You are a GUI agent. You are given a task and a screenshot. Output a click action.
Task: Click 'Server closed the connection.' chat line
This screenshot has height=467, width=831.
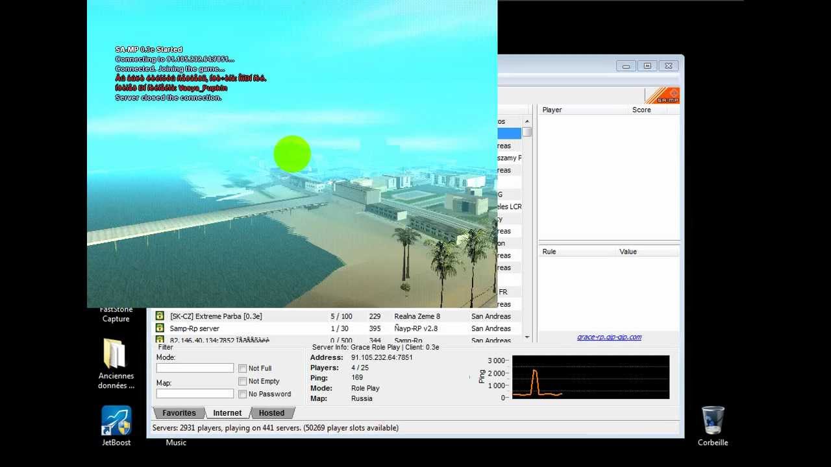click(169, 98)
